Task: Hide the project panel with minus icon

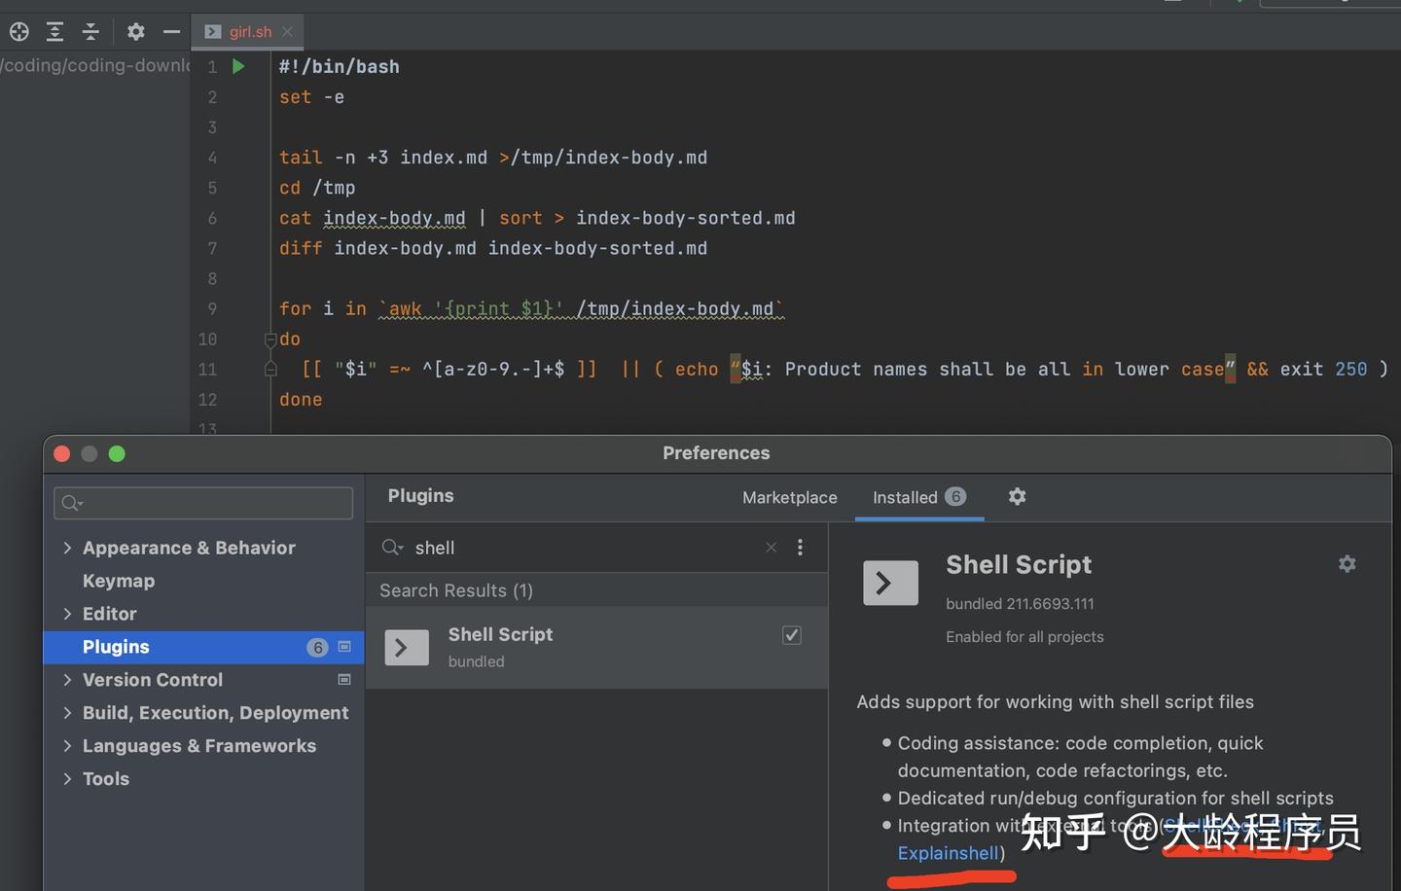Action: point(172,32)
